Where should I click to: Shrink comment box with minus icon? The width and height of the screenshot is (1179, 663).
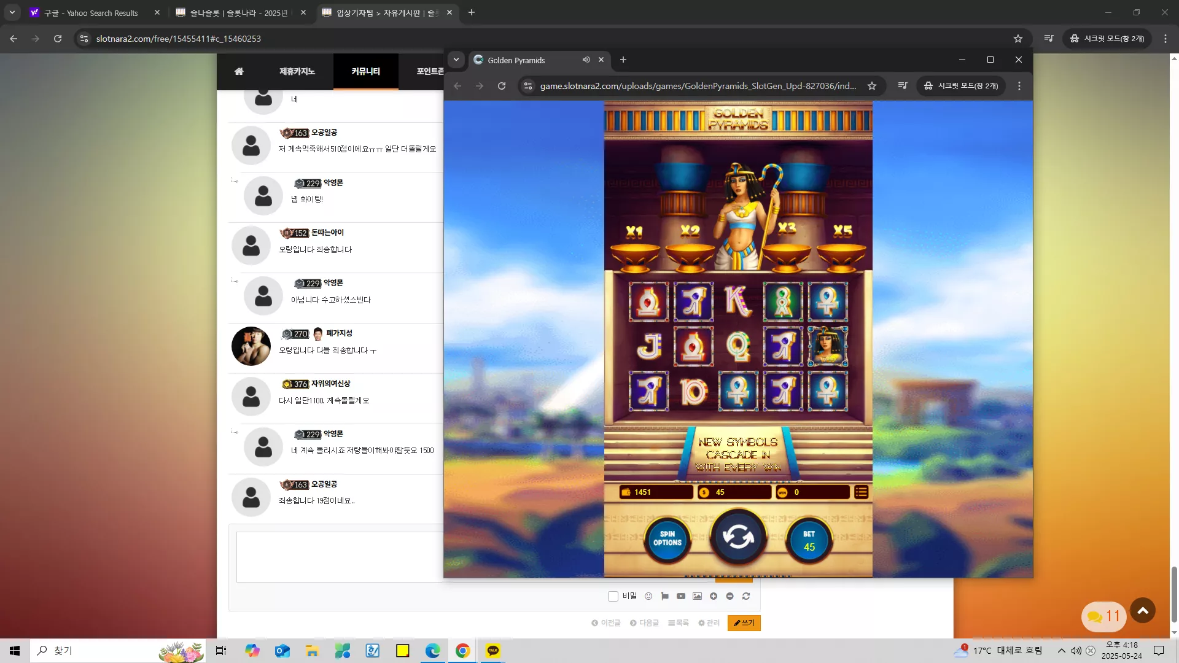[730, 596]
